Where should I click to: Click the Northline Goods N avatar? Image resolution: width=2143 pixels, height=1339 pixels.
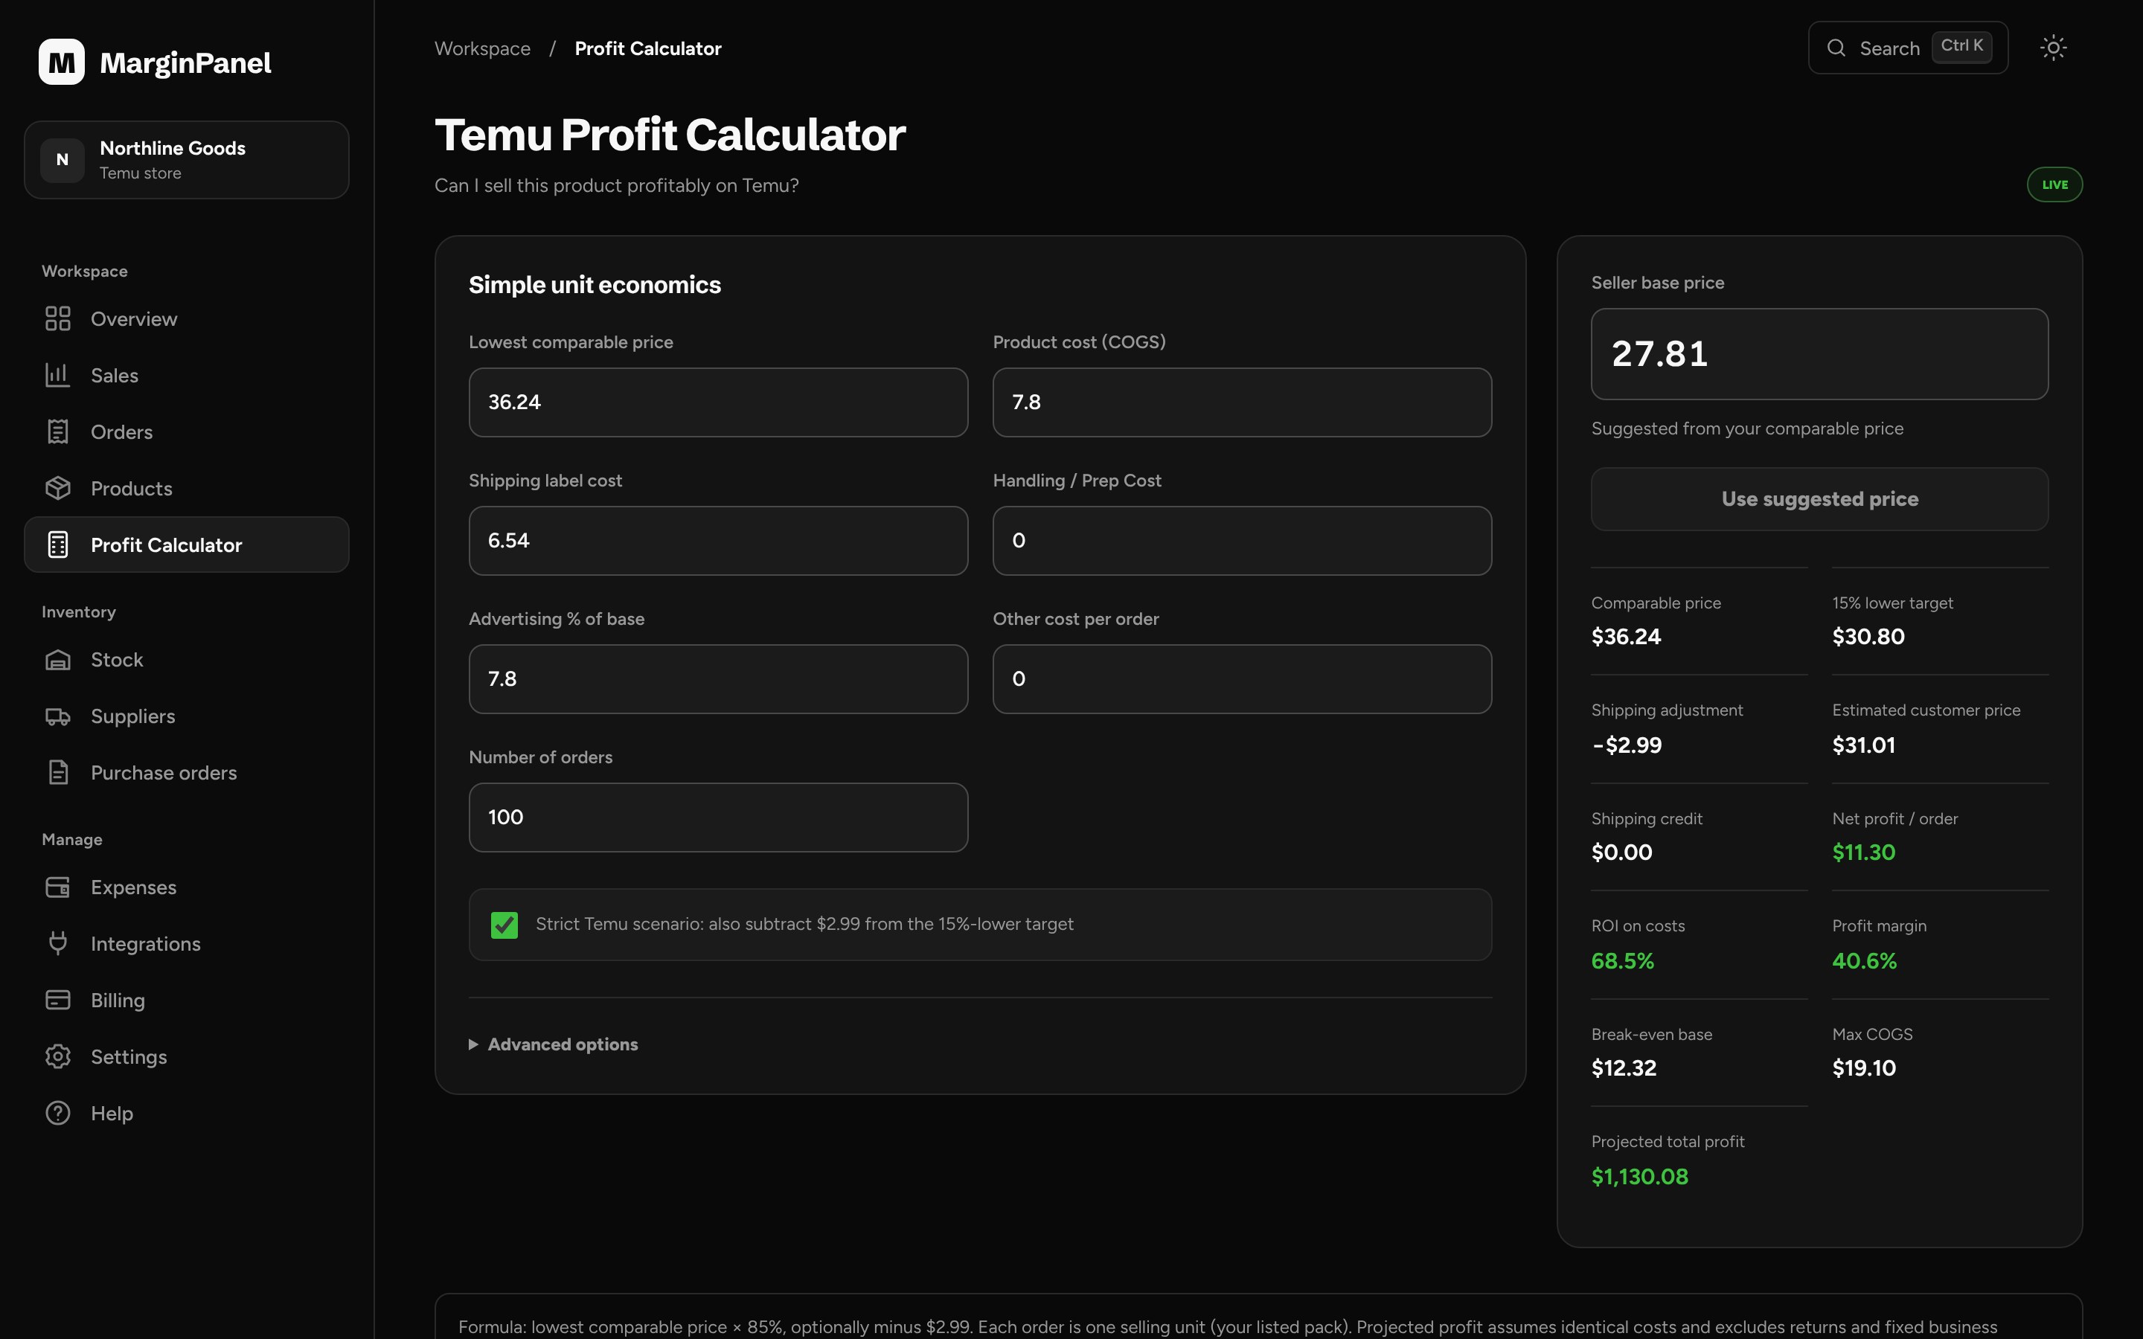[x=62, y=160]
